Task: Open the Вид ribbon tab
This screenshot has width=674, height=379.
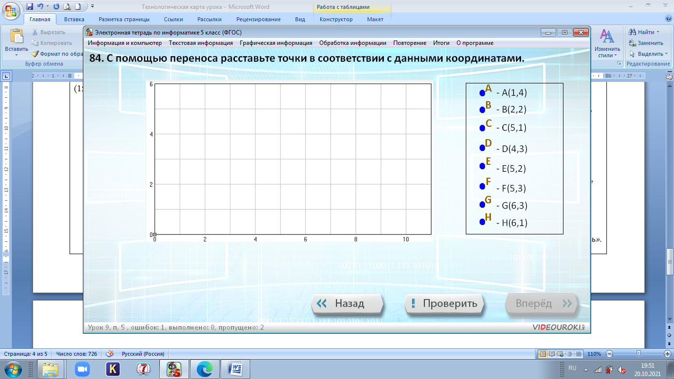Action: click(300, 19)
